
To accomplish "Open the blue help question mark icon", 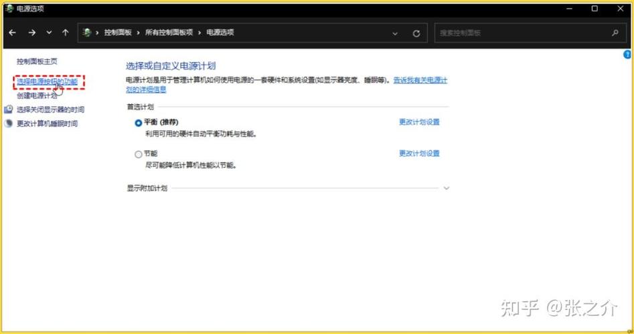I will coord(627,55).
